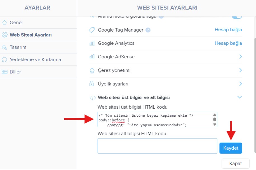Toggle the search engine visibility switch

point(237,16)
